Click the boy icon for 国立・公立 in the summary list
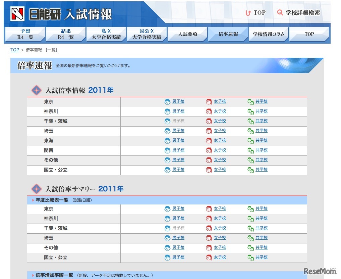The image size is (341, 279). pyautogui.click(x=167, y=257)
